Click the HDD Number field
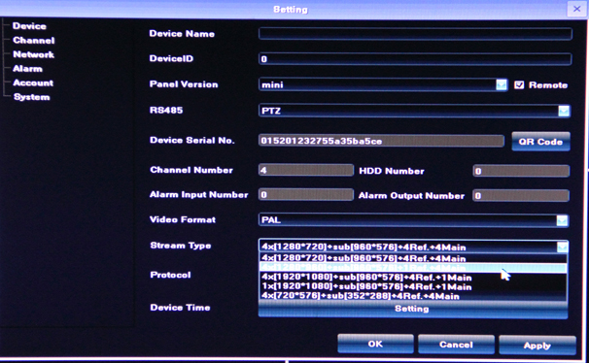This screenshot has width=589, height=363. point(521,171)
